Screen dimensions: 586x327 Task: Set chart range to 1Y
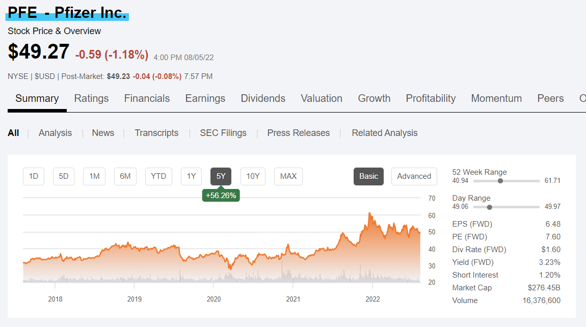coord(192,176)
